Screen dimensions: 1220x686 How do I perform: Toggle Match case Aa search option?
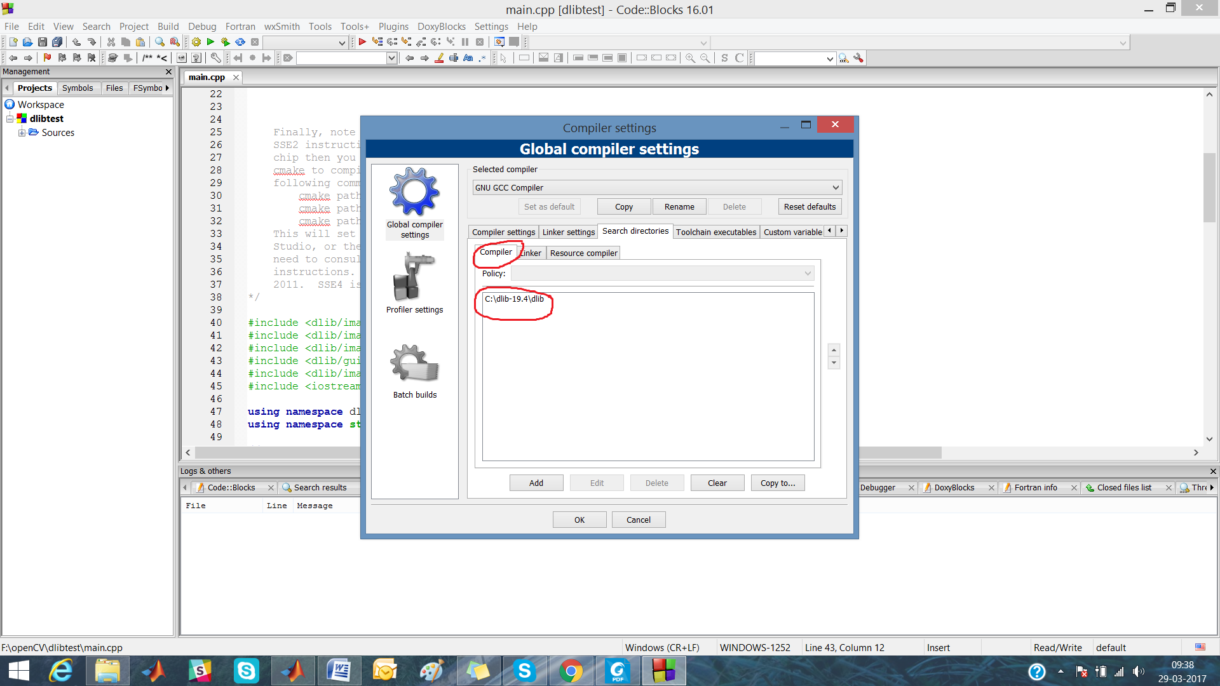coord(468,58)
